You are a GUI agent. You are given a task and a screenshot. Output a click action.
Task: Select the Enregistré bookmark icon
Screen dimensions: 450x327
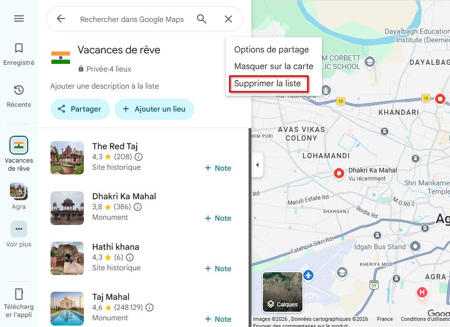pos(19,48)
